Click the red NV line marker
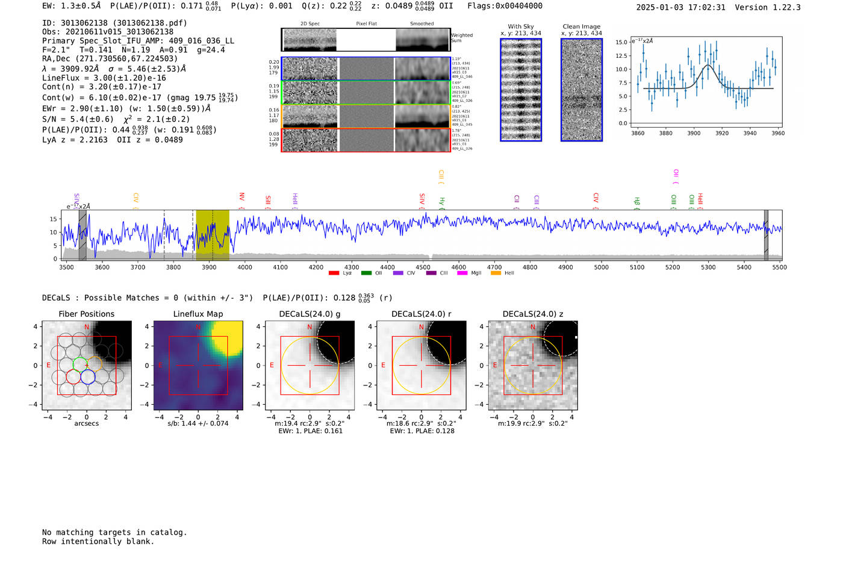843x574 pixels. [242, 201]
